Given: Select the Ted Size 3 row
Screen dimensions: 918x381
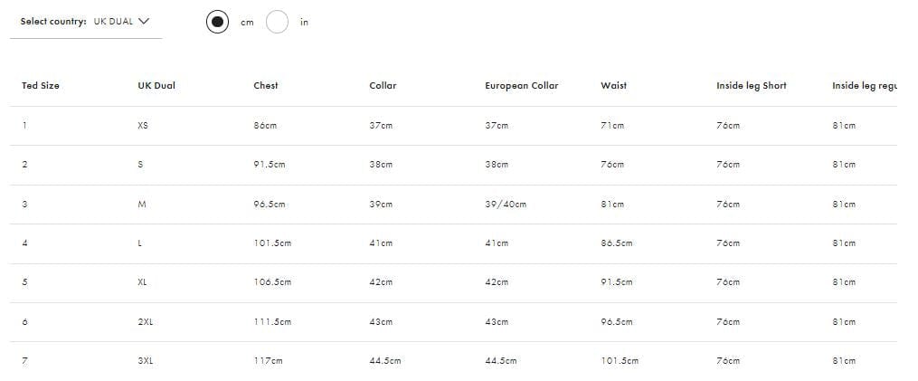Looking at the screenshot, I should 24,205.
